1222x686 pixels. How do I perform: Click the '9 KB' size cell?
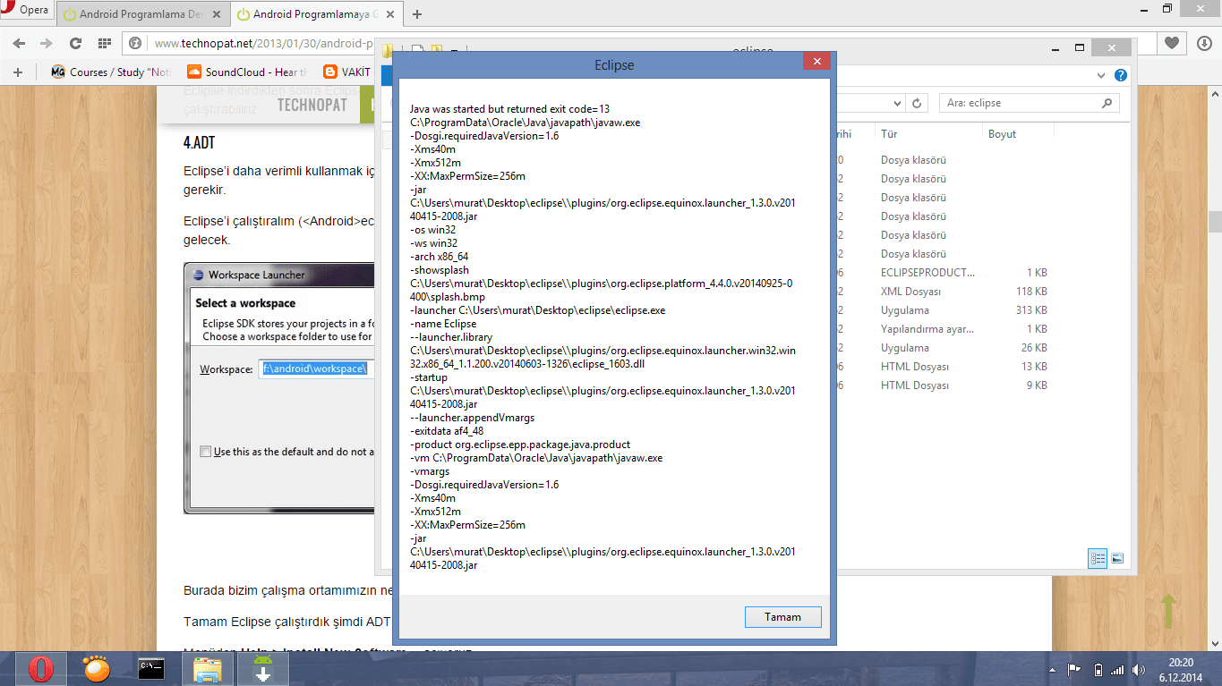click(1038, 385)
